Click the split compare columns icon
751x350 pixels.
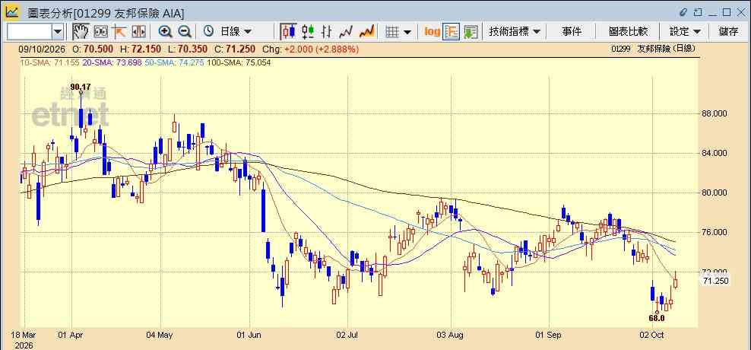tap(138, 32)
